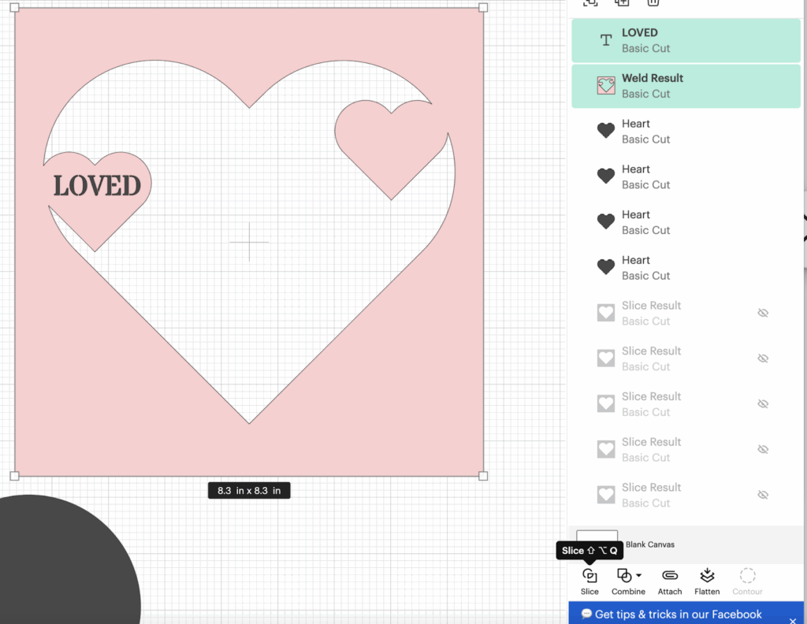
Task: Click the top-left selection handle
Action: coord(14,8)
